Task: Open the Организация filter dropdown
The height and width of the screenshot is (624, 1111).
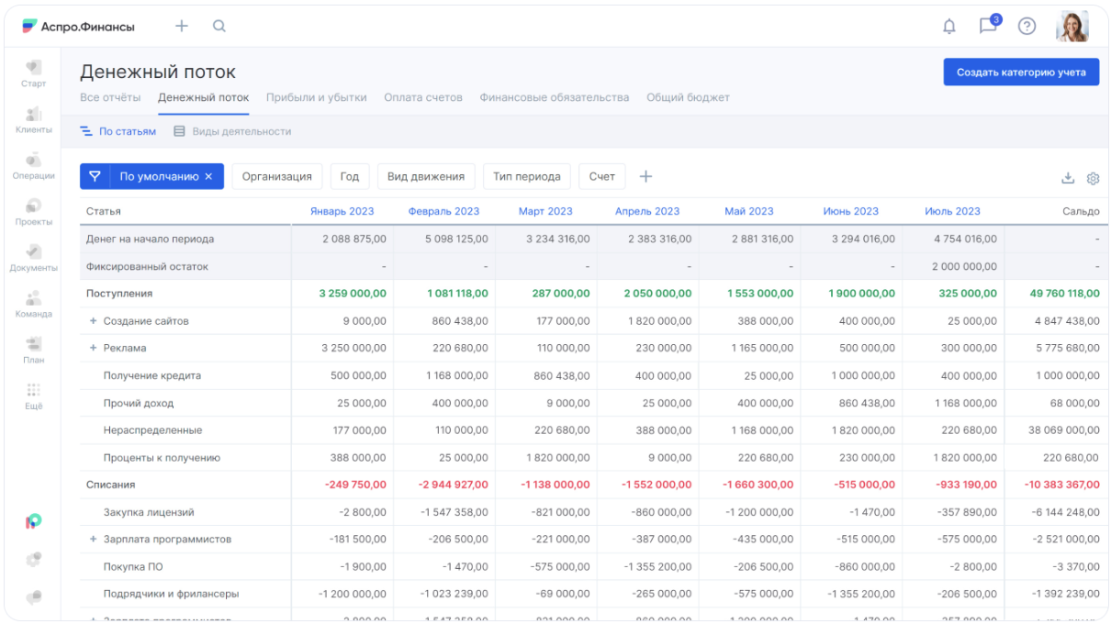Action: (x=276, y=177)
